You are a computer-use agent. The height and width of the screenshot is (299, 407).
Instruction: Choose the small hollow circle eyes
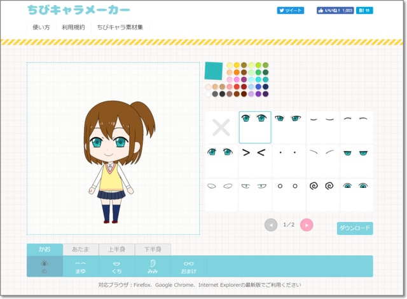pos(288,187)
